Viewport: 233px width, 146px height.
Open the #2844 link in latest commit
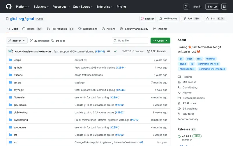(100, 51)
